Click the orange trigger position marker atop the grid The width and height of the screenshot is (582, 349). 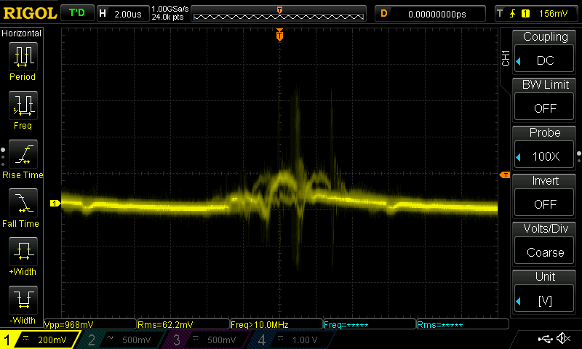click(x=279, y=35)
